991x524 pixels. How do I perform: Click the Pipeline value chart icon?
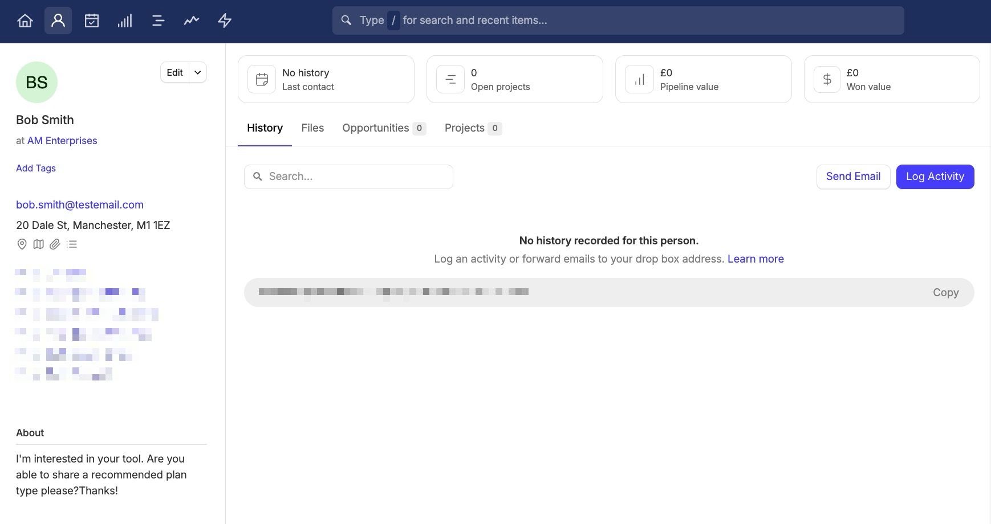coord(639,79)
